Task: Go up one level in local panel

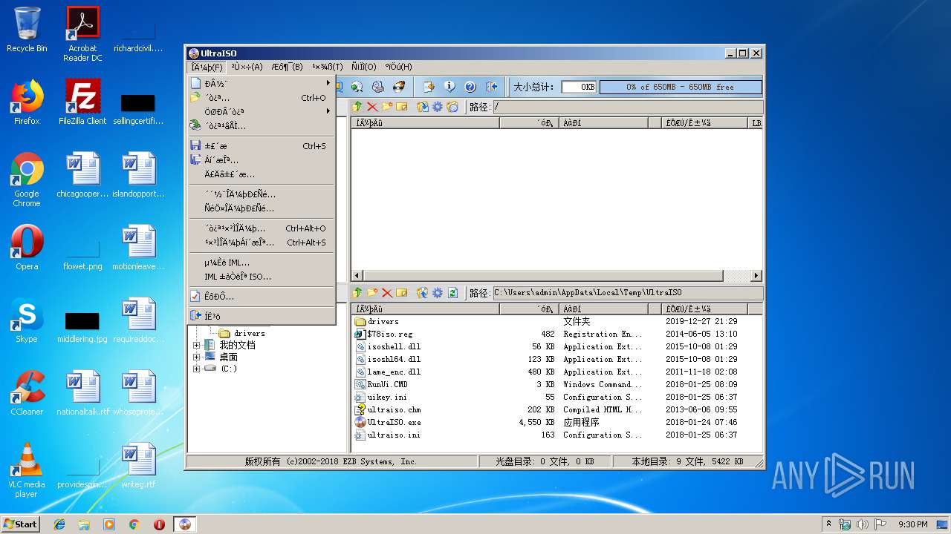Action: [357, 293]
